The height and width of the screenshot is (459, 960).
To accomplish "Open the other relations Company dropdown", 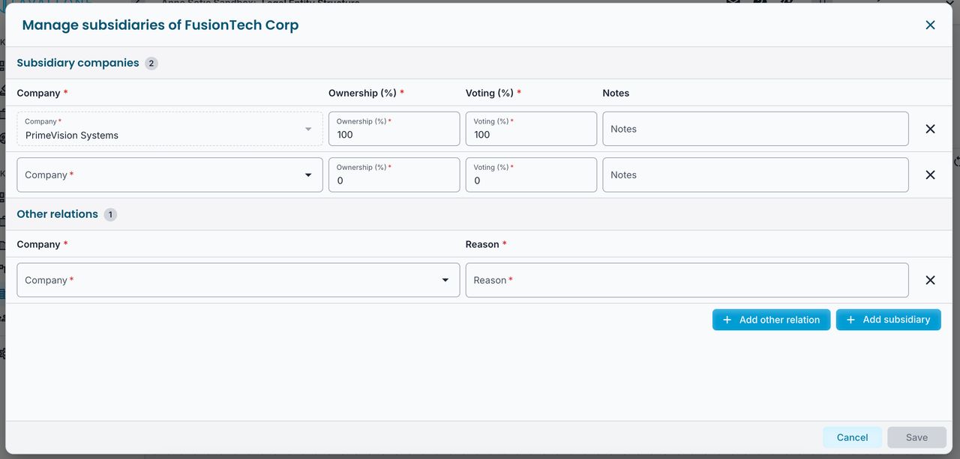I will tap(238, 280).
